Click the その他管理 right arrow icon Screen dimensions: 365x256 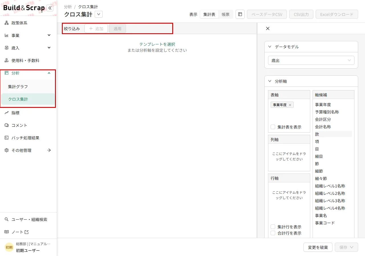49,150
